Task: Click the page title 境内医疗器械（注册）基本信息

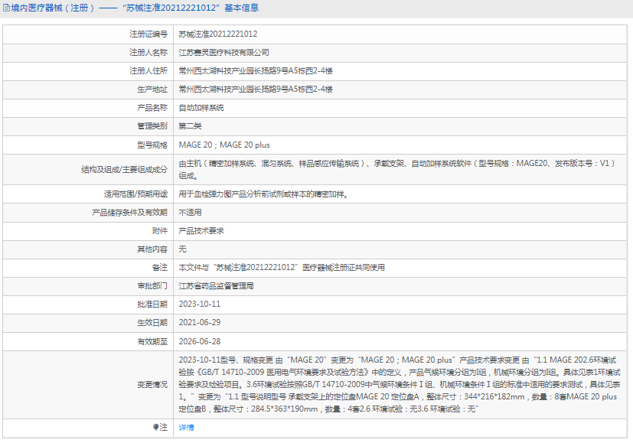Action: pyautogui.click(x=135, y=8)
